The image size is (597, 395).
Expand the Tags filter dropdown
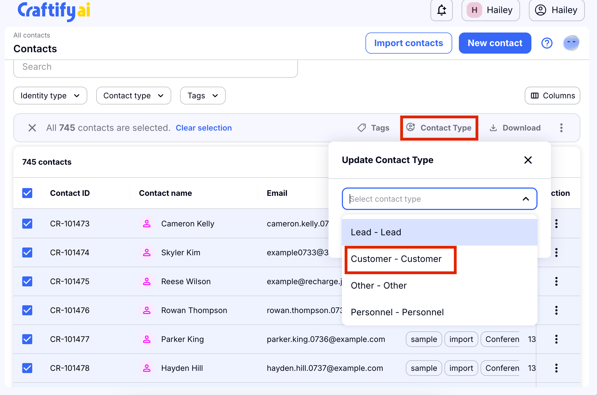(x=203, y=96)
